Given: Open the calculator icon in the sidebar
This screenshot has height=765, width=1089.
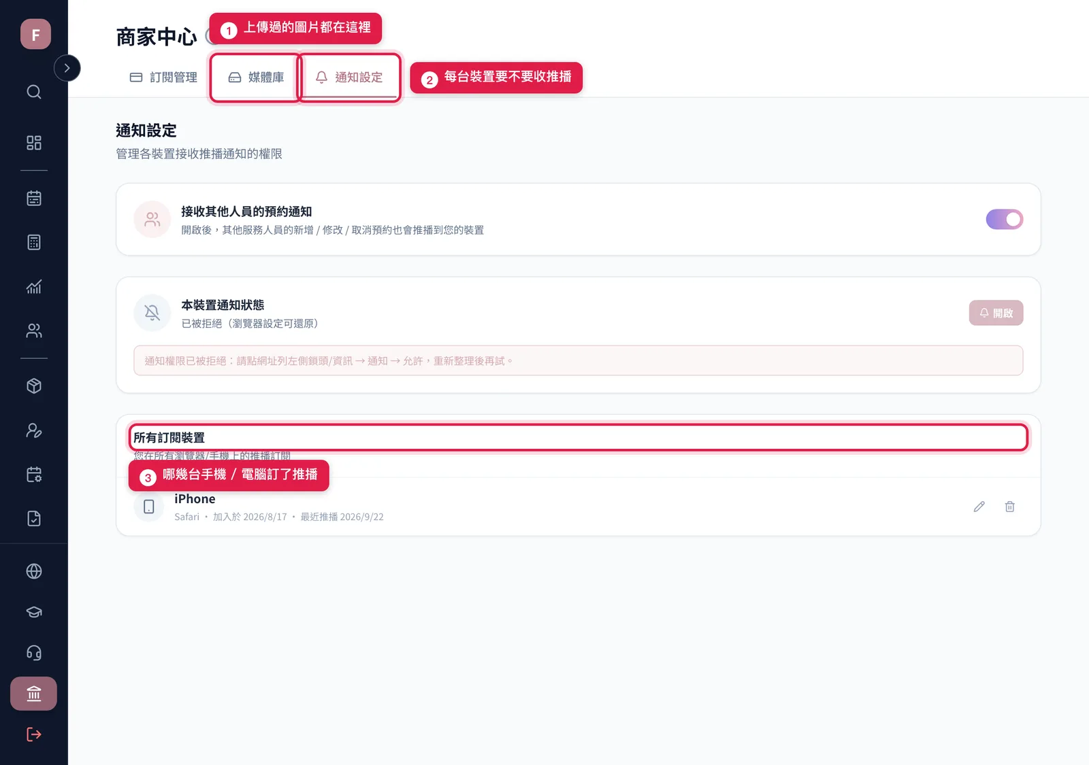Looking at the screenshot, I should [34, 242].
